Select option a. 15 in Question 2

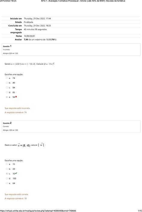(7, 164)
